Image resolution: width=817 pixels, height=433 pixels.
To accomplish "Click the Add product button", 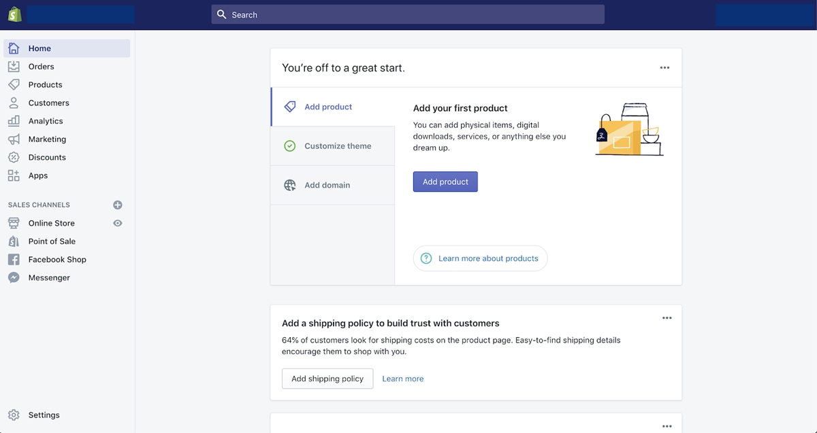I will point(445,181).
